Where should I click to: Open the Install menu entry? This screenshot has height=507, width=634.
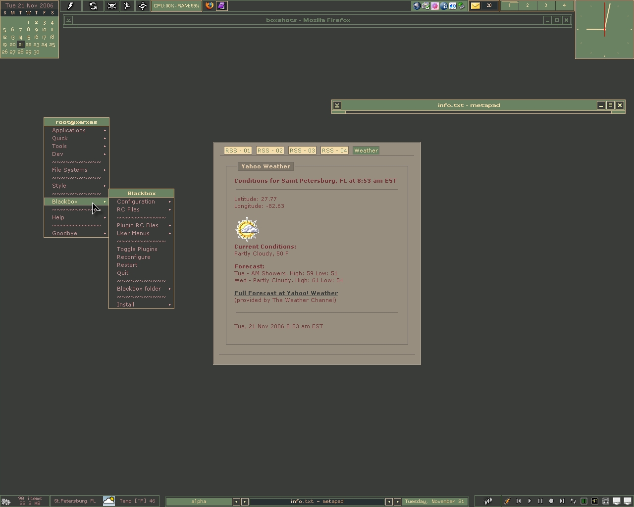point(141,304)
